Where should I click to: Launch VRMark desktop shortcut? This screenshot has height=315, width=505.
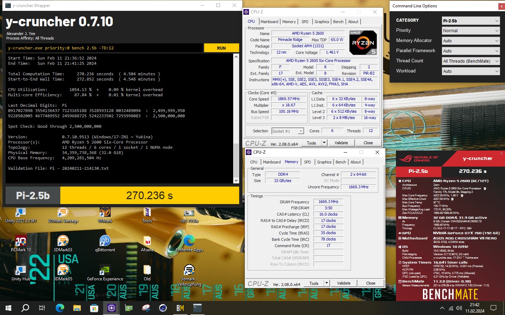click(105, 215)
